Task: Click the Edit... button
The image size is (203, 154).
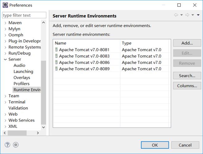Action: 187,53
